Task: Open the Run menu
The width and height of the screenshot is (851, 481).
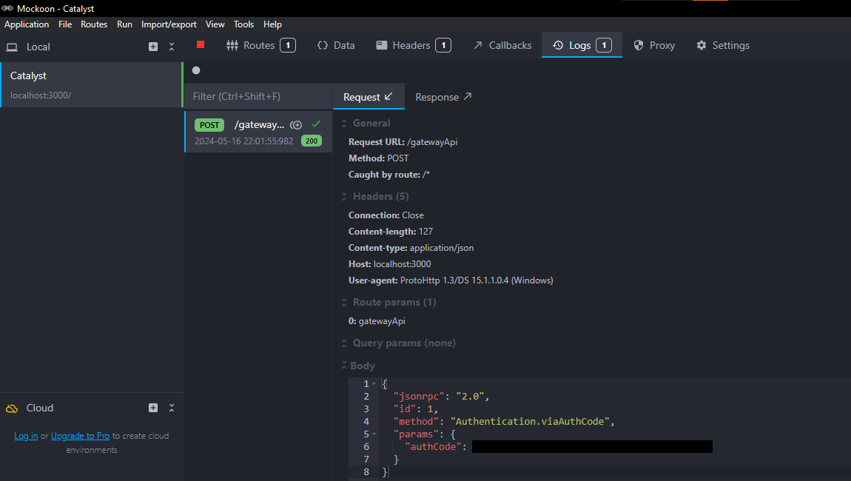Action: tap(124, 24)
